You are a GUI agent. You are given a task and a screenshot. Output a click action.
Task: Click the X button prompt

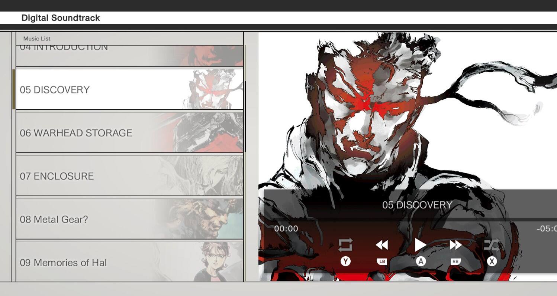(x=492, y=262)
